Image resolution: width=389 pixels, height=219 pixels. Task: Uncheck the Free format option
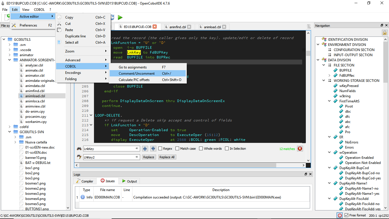click(346, 215)
